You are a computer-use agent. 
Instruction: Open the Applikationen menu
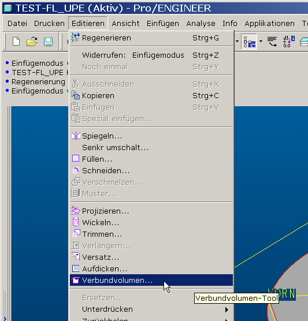[x=269, y=23]
